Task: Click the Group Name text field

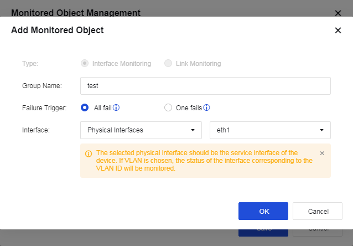Action: (x=205, y=86)
